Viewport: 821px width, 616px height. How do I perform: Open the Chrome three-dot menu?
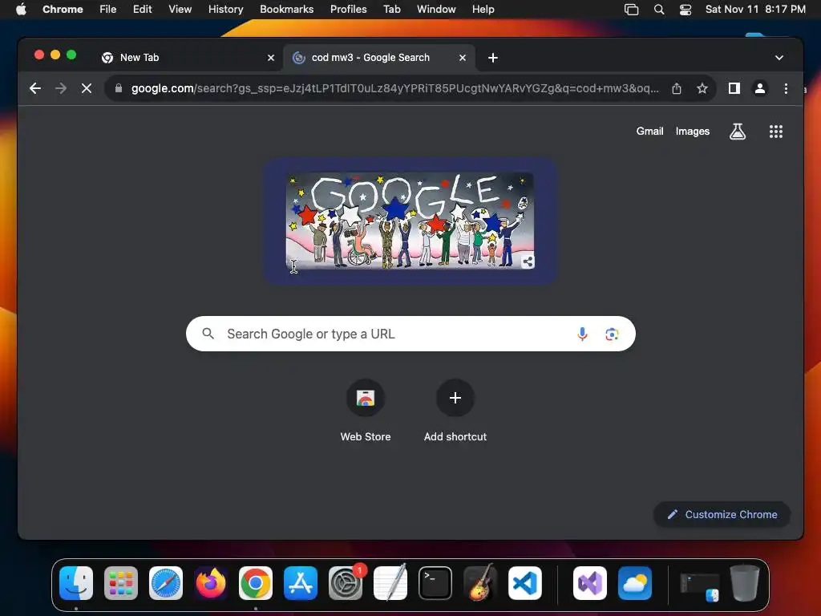(x=786, y=88)
